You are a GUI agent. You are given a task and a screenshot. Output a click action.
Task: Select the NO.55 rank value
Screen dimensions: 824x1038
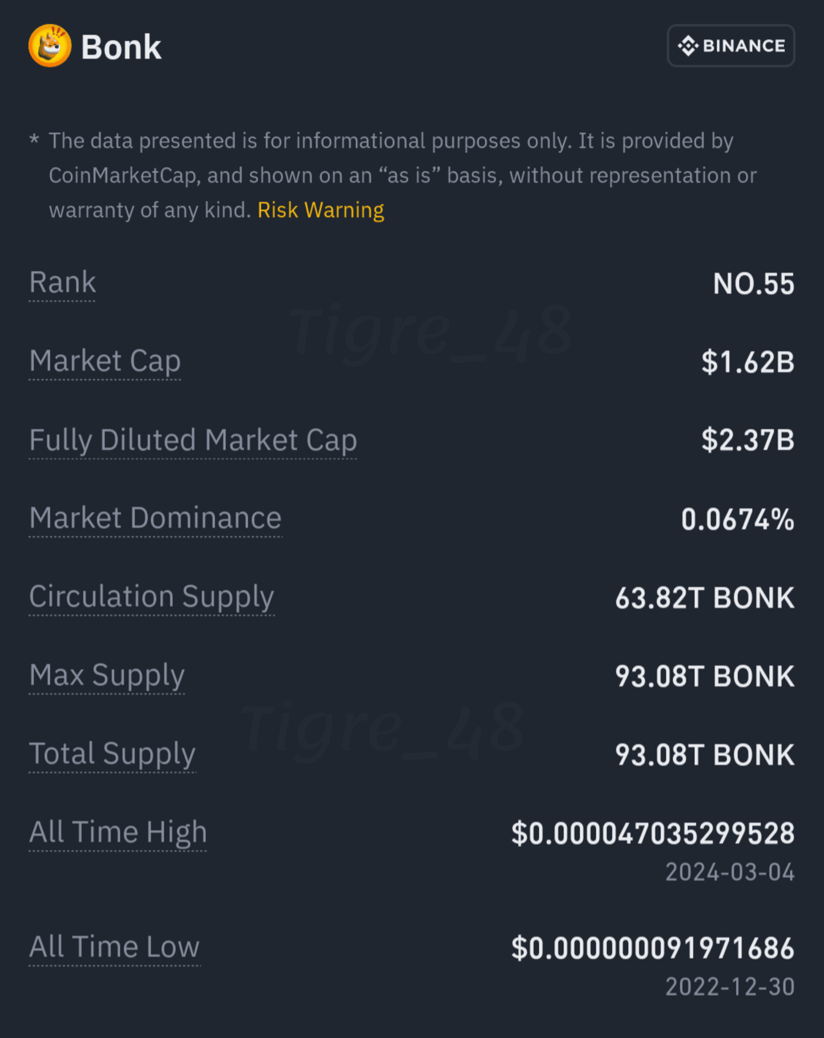point(754,283)
